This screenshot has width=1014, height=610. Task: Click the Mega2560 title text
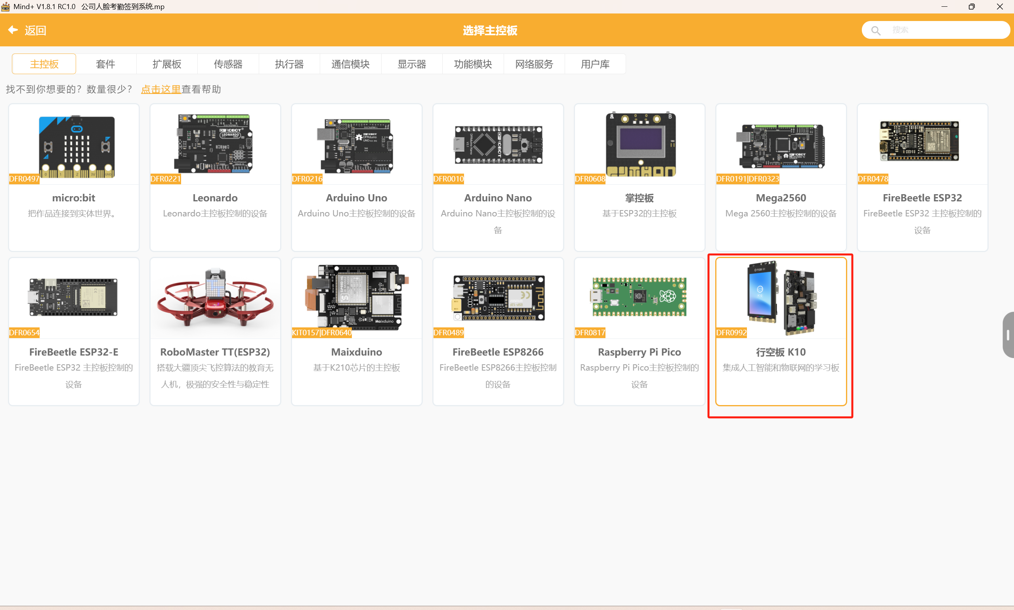point(781,198)
